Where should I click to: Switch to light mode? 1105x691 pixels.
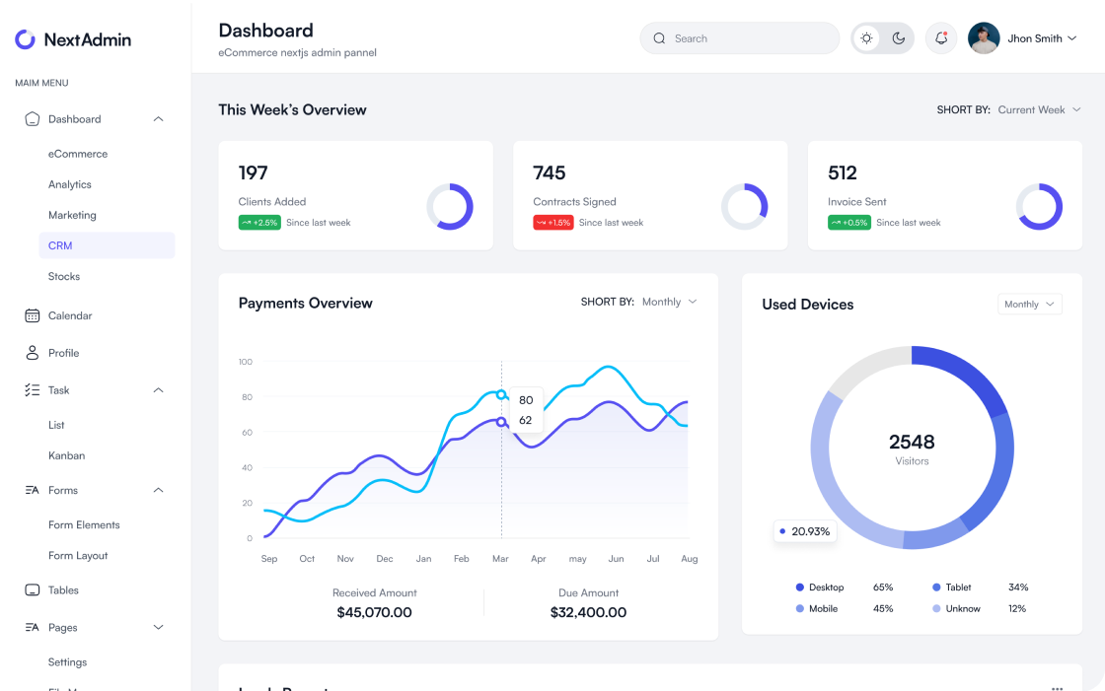tap(866, 36)
